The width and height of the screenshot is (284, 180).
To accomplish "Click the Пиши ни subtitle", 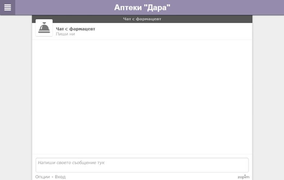I will pos(65,34).
